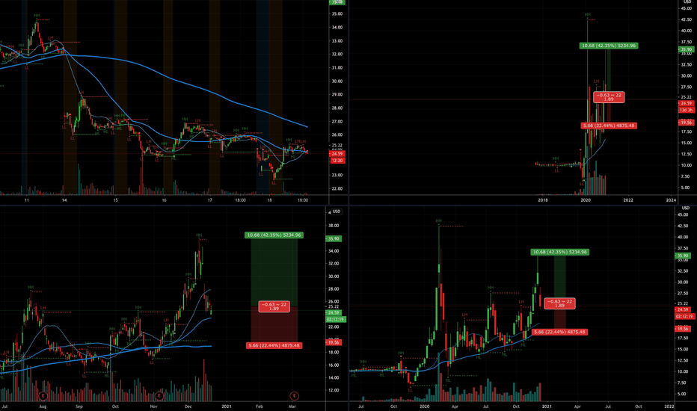The image size is (697, 411).
Task: Click the 24.59 price tag in top-left chart
Action: coord(337,154)
